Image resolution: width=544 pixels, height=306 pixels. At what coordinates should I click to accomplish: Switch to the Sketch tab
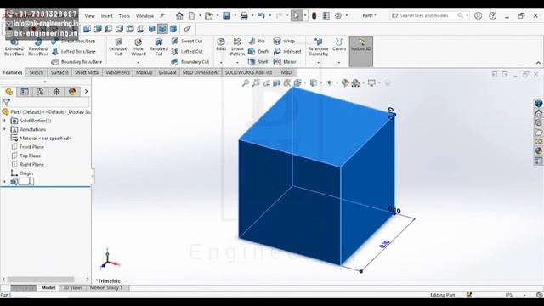tap(36, 72)
